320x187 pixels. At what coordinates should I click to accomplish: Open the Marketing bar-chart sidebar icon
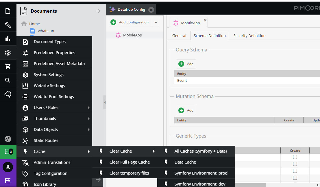(x=8, y=38)
